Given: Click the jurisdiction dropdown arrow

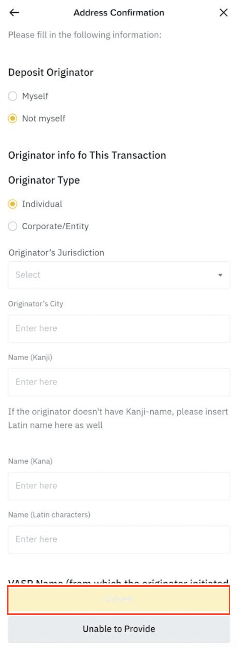Looking at the screenshot, I should coord(220,275).
